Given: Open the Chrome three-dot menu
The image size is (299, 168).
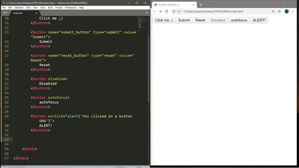Looking at the screenshot, I should [293, 11].
